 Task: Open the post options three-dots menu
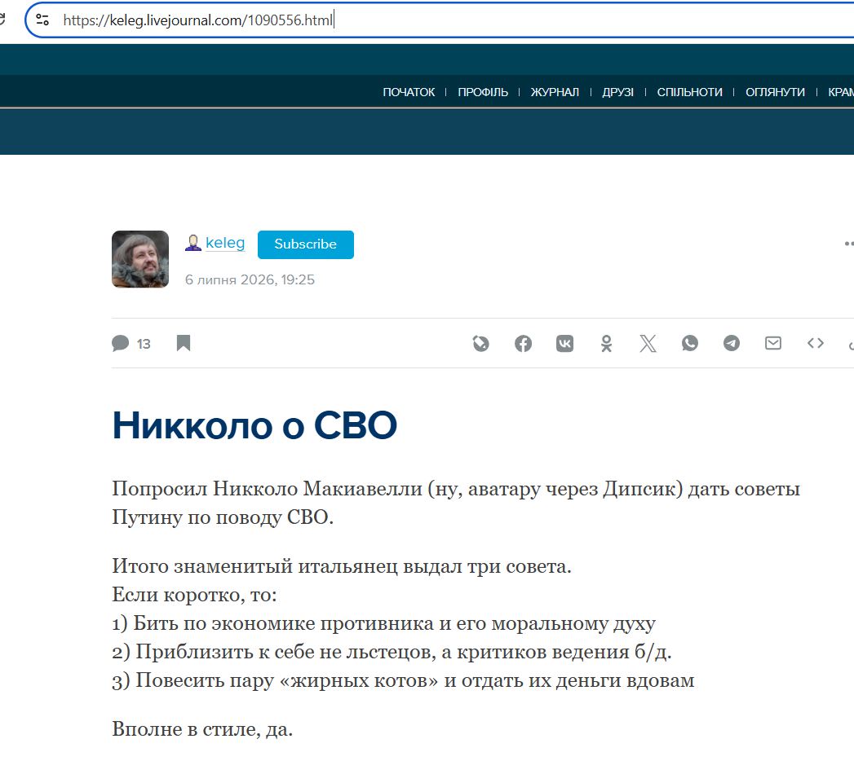(848, 244)
